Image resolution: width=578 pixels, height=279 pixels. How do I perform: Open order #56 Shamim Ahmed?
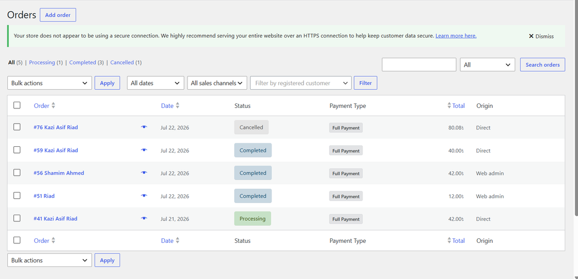coord(59,173)
